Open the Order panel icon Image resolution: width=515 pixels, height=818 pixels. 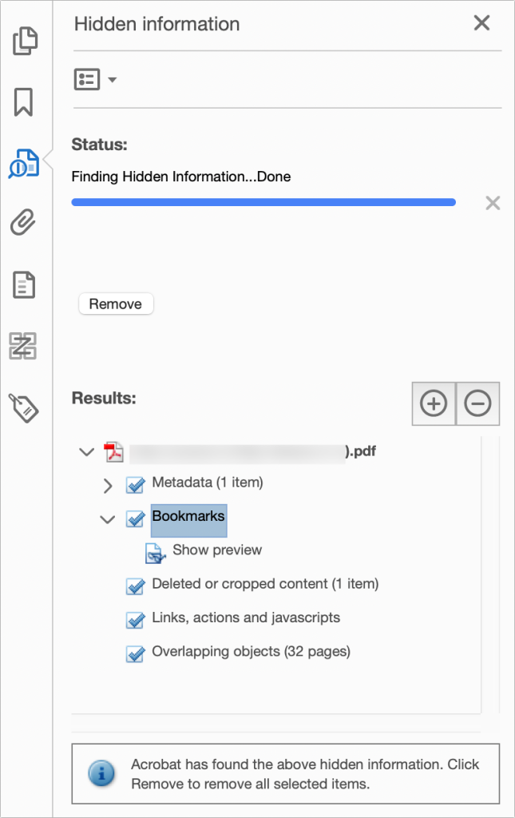[23, 346]
